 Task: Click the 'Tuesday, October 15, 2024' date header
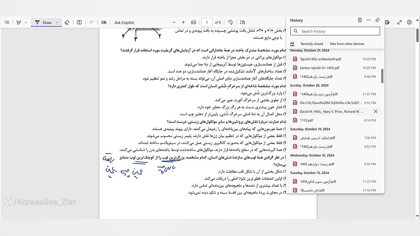(309, 173)
